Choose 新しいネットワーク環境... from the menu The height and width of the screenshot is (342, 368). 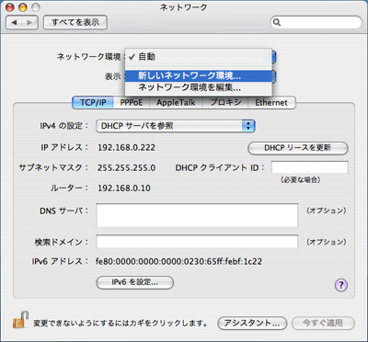click(199, 75)
